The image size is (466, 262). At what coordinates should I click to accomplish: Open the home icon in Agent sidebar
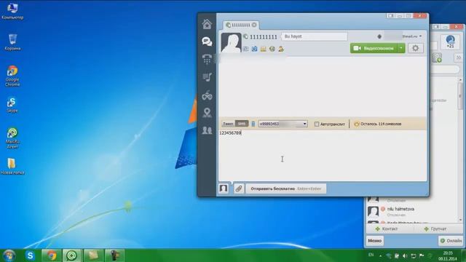click(207, 24)
